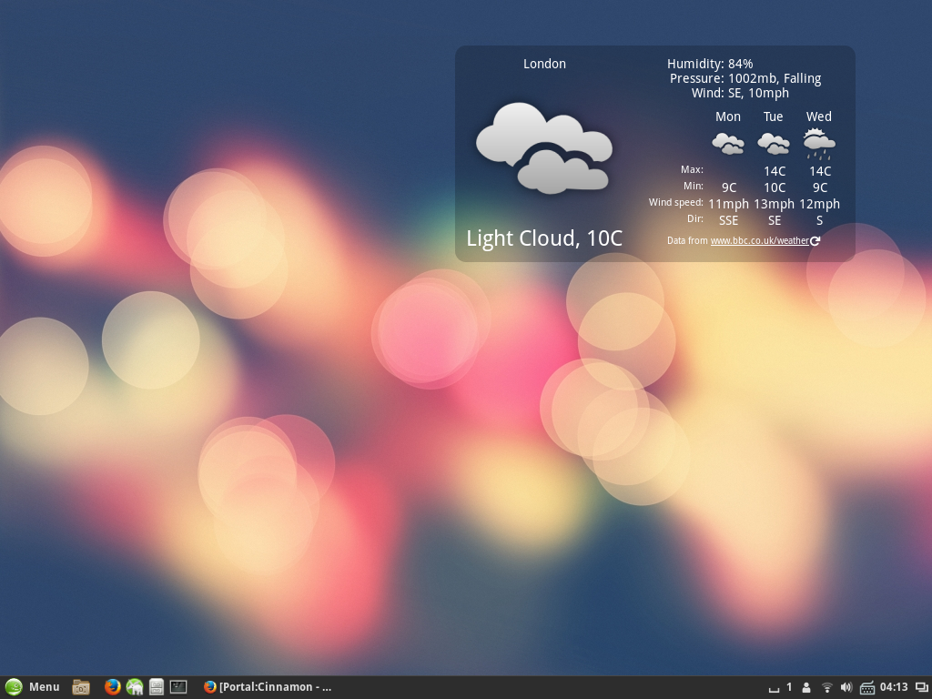The image size is (932, 699).
Task: Click the large cloud weather graphic
Action: pos(544,150)
